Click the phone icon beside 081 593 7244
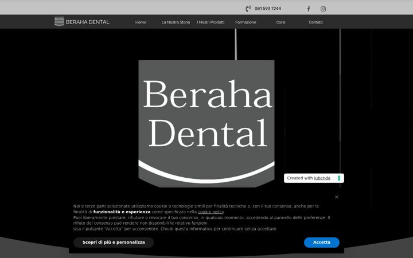The image size is (413, 258). tap(248, 9)
